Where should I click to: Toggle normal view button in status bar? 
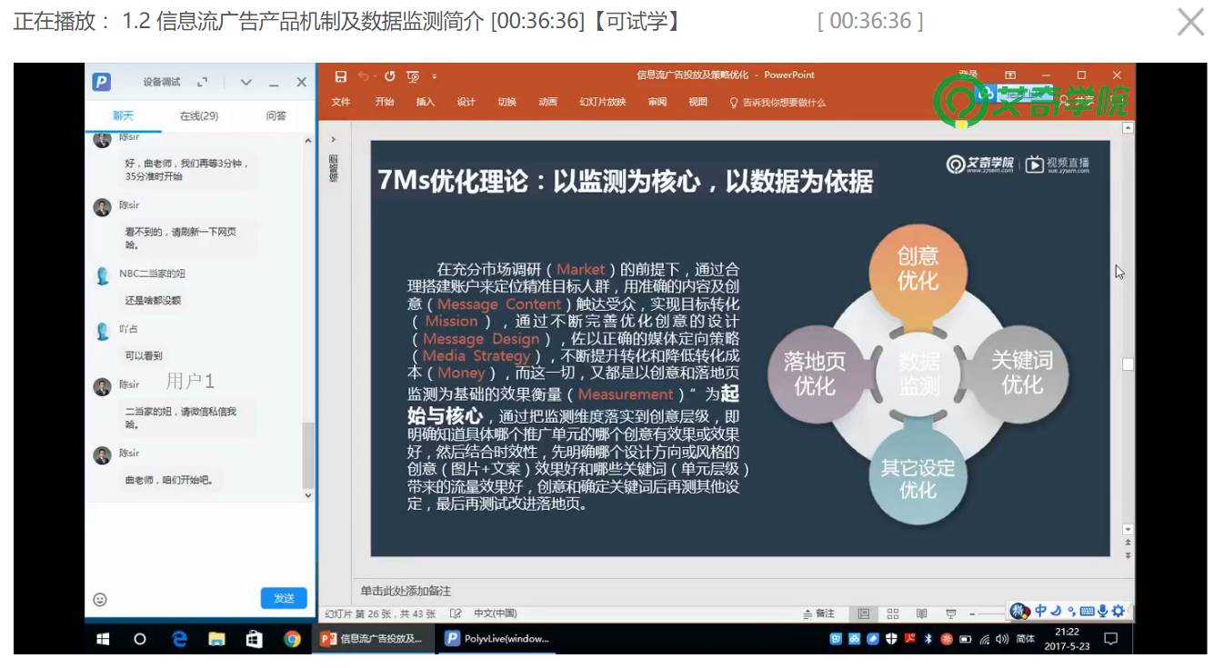(864, 613)
